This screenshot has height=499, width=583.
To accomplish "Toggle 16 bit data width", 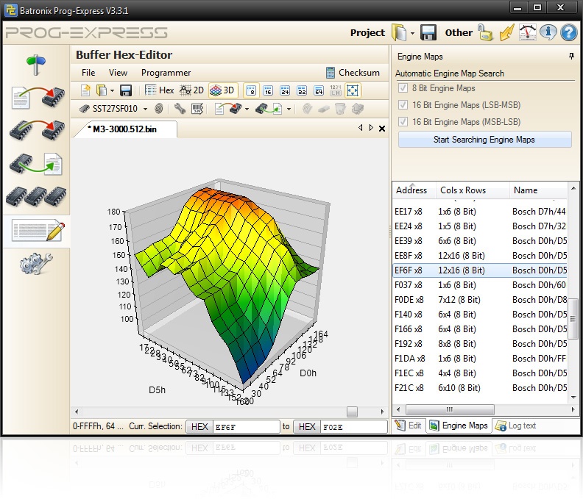I will [268, 90].
